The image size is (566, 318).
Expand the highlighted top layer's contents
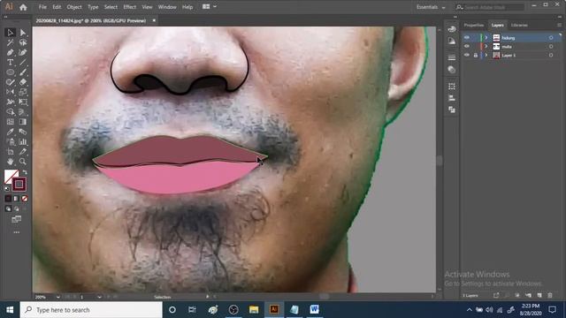(x=486, y=37)
